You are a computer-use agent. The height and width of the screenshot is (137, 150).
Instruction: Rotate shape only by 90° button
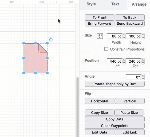pyautogui.click(x=115, y=84)
